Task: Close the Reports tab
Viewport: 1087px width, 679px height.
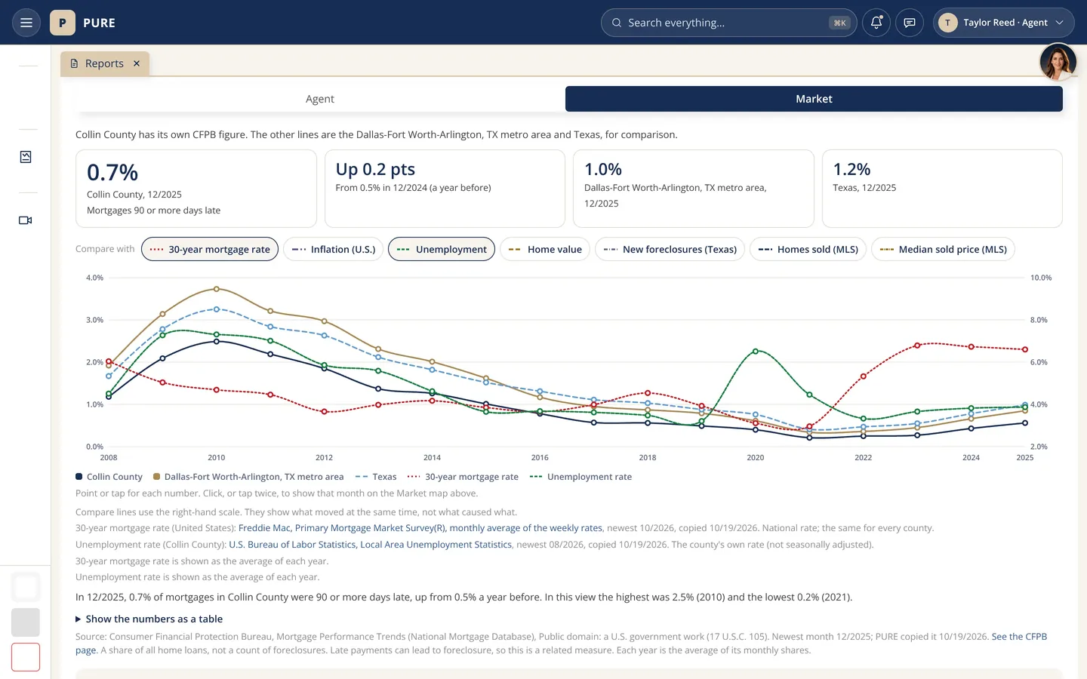Action: point(137,63)
